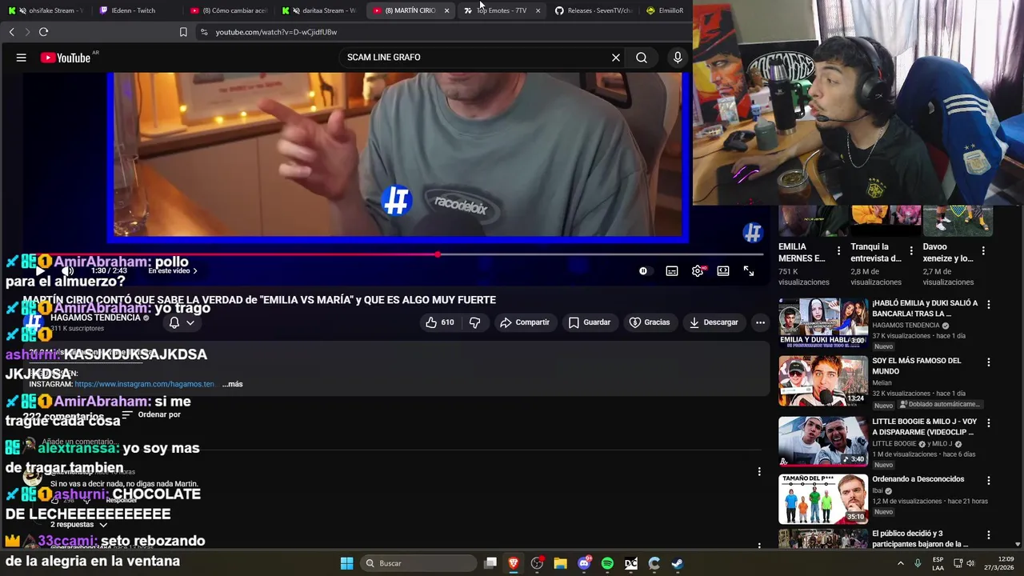Viewport: 1024px width, 576px height.
Task: Open 'LITTLE BOOGIE & MILO J' video thumbnail
Action: point(823,441)
